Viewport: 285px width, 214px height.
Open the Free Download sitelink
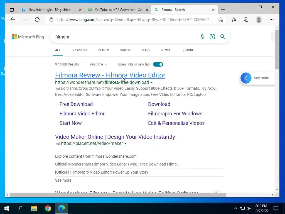point(76,104)
